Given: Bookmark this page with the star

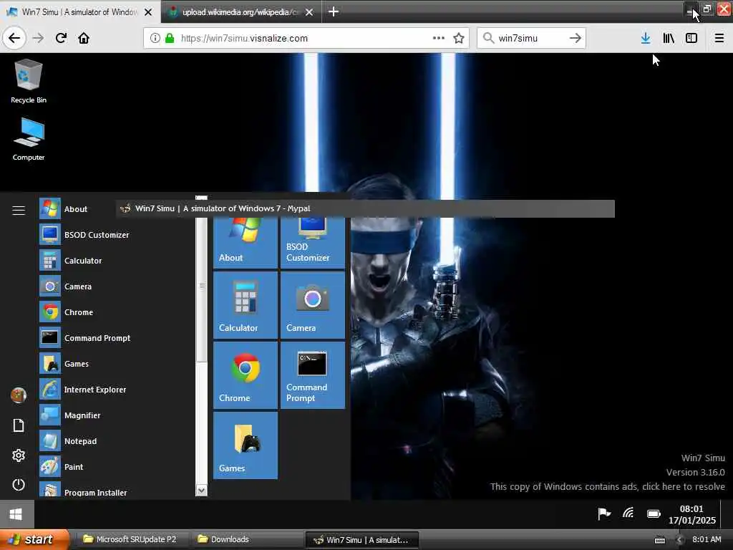Looking at the screenshot, I should click(459, 38).
